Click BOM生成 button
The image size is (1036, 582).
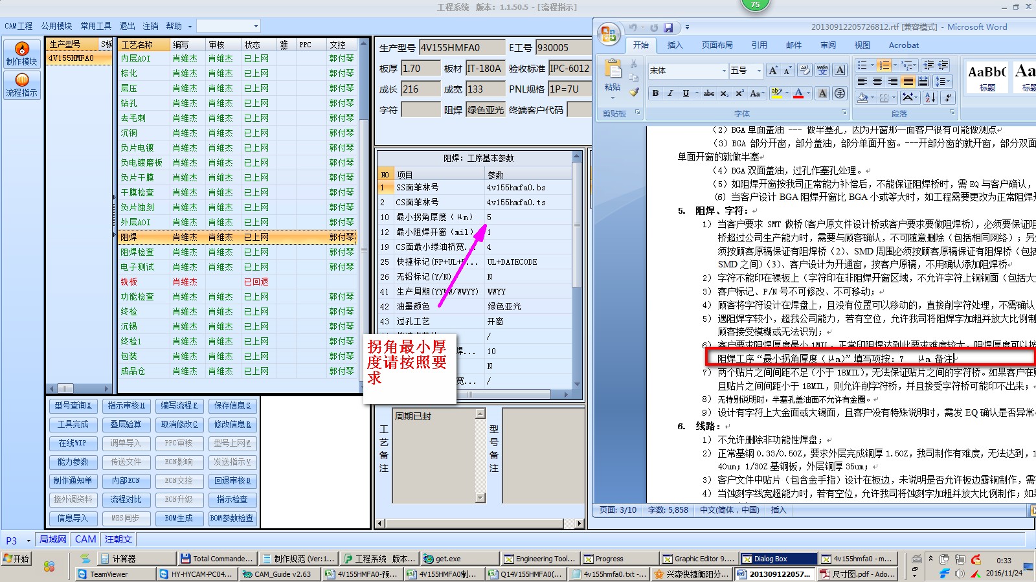pos(179,518)
